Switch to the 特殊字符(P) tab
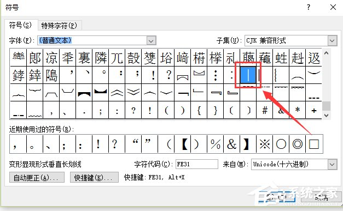Viewport: 343px width, 211px height. (x=59, y=26)
